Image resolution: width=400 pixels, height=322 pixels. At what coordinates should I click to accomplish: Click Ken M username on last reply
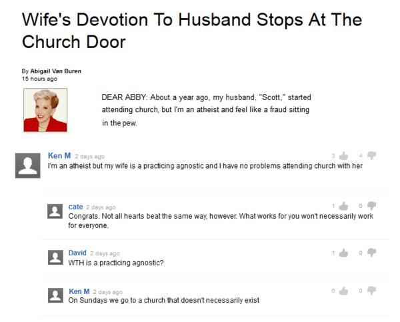79,291
